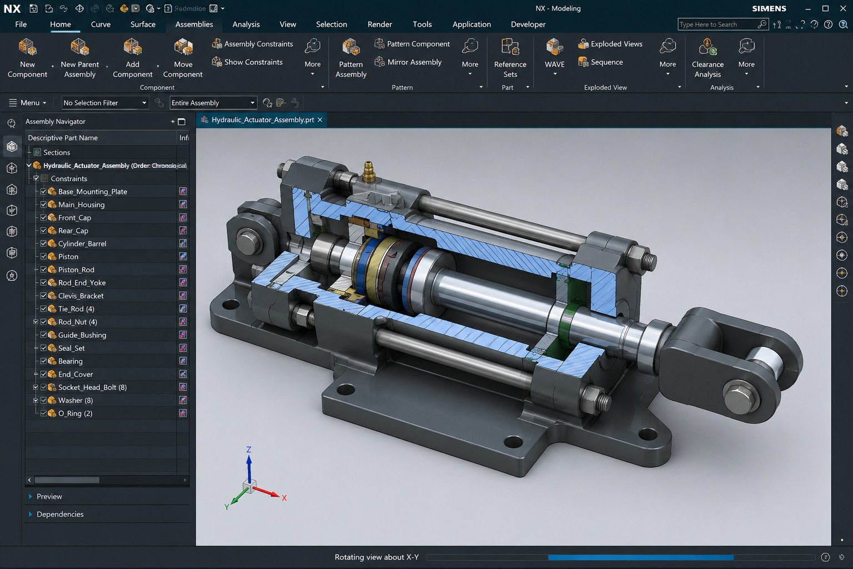853x569 pixels.
Task: Close the Hydraulic_Actuator_Assembly.prt tab
Action: pos(320,120)
